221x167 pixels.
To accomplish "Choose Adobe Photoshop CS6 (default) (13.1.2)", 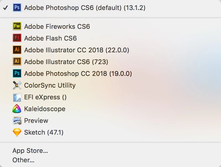I will coord(85,8).
